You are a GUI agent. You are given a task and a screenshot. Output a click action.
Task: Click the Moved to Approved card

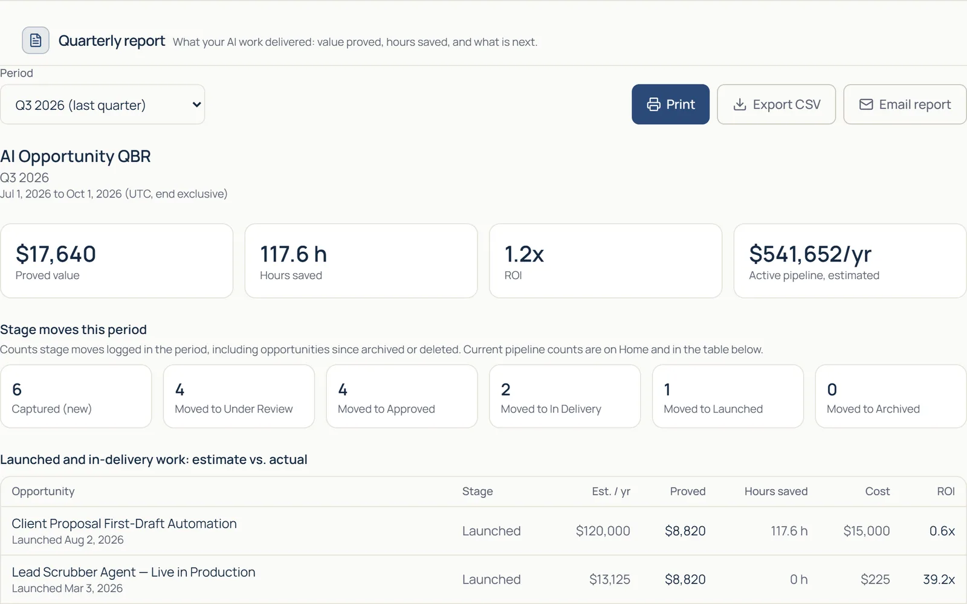tap(402, 396)
